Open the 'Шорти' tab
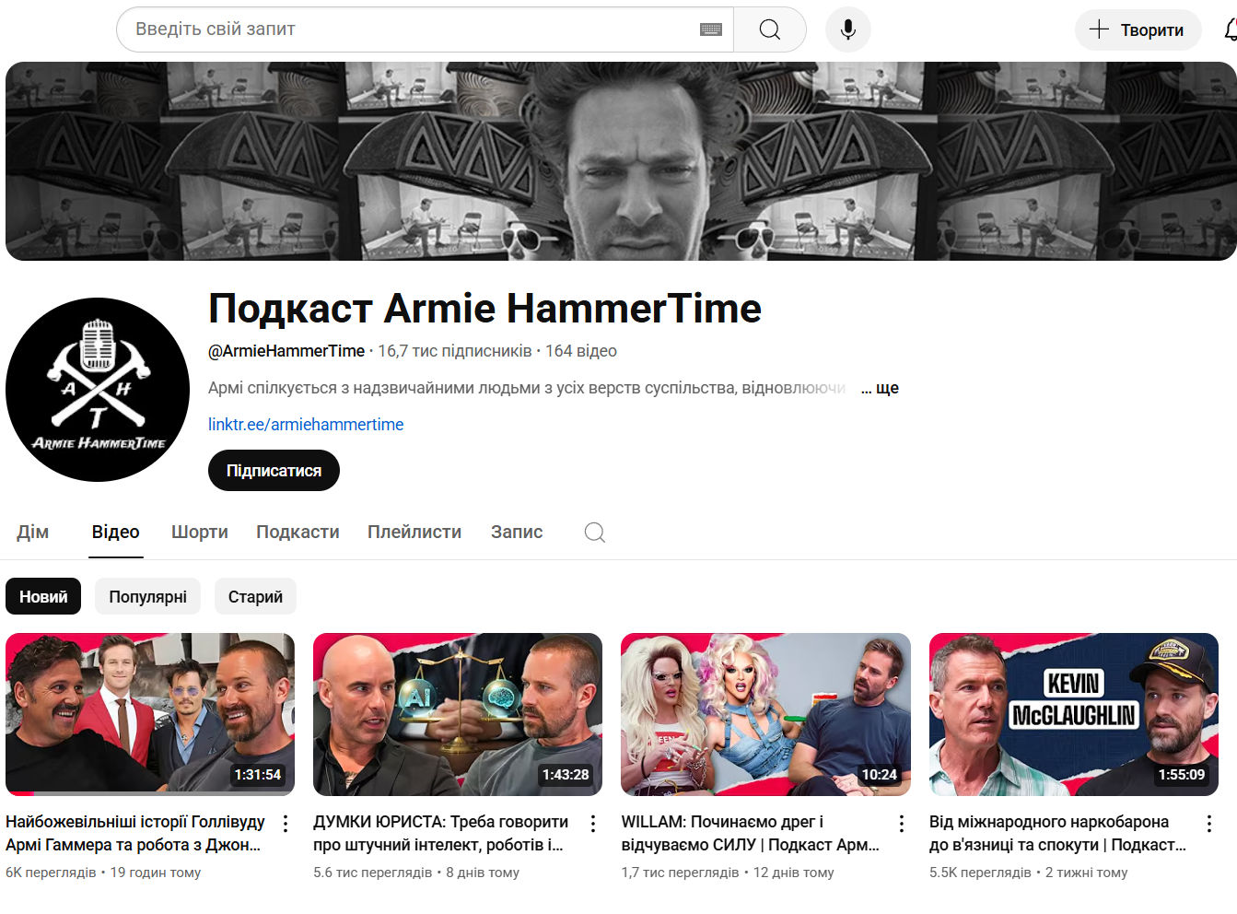The width and height of the screenshot is (1237, 914). (x=200, y=533)
